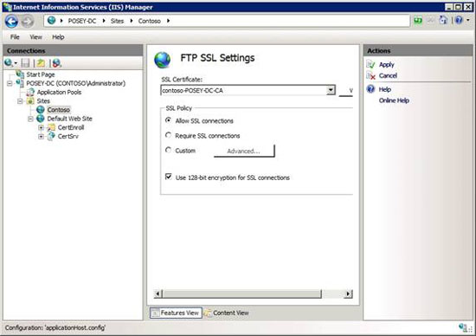Screen dimensions: 476x336
Task: Click the Up folder icon in Connections toolbar
Action: point(41,63)
